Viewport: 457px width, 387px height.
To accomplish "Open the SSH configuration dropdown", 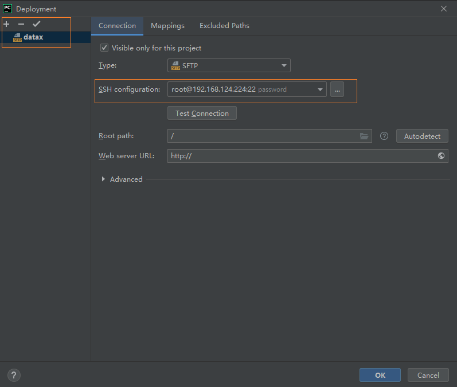I will point(247,89).
